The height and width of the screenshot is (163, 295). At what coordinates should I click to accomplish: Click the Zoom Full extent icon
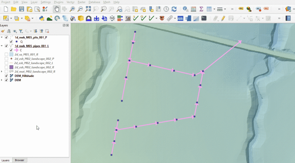(88, 8)
